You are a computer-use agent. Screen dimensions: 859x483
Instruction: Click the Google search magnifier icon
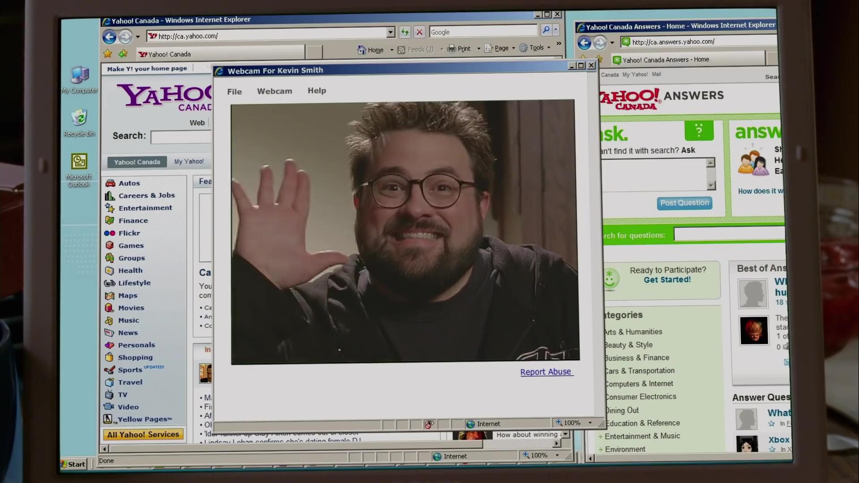546,30
